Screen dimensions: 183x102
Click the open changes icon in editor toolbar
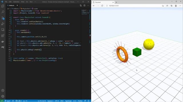(x=81, y=5)
